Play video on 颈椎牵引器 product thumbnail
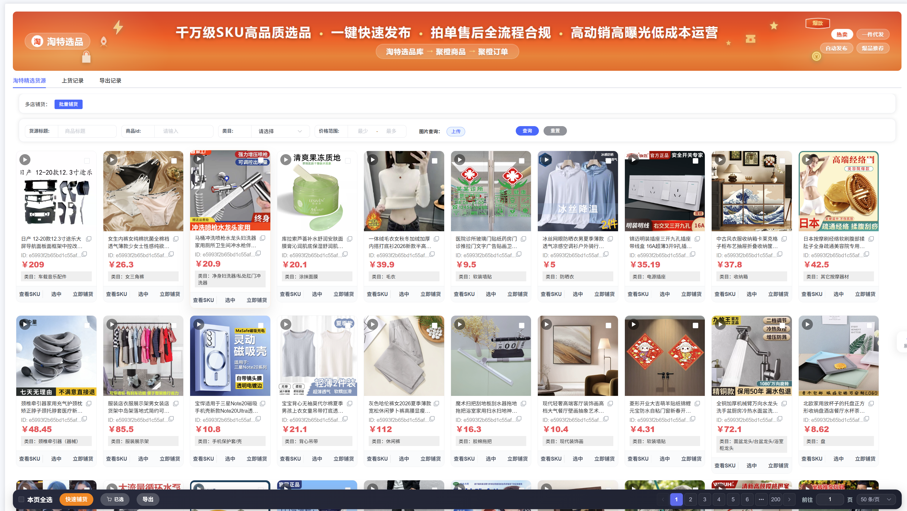 (x=25, y=324)
